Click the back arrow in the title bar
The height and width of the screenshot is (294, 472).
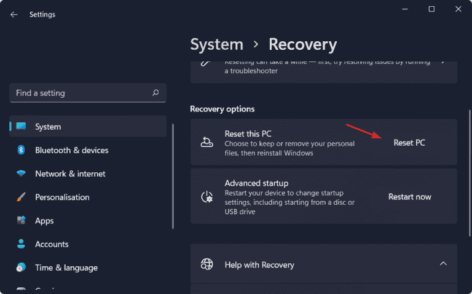[14, 14]
